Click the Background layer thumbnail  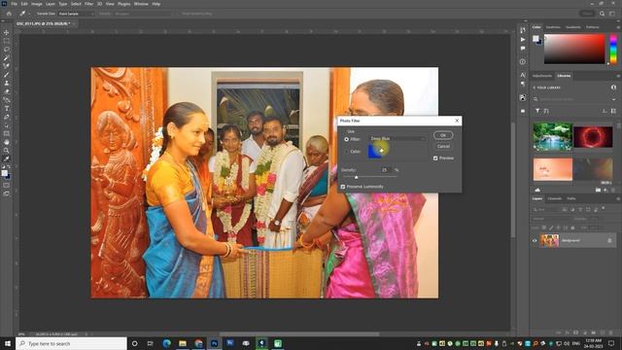pyautogui.click(x=550, y=240)
